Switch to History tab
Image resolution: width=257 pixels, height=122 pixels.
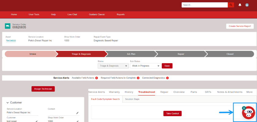click(x=129, y=92)
